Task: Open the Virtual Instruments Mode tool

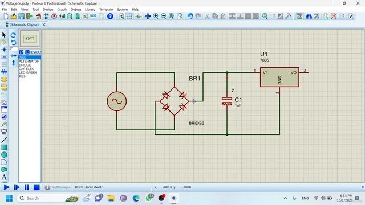Action: (x=4, y=132)
